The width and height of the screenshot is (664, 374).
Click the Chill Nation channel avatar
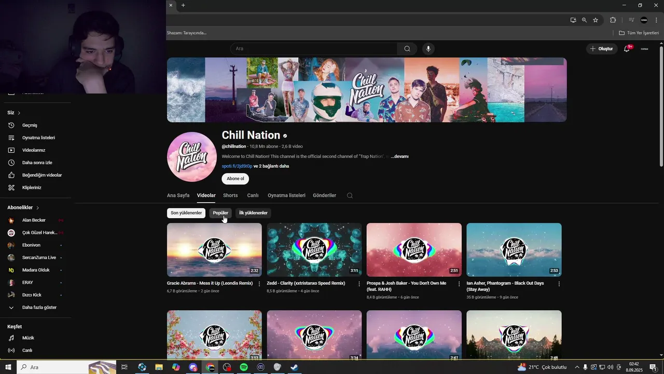[192, 157]
